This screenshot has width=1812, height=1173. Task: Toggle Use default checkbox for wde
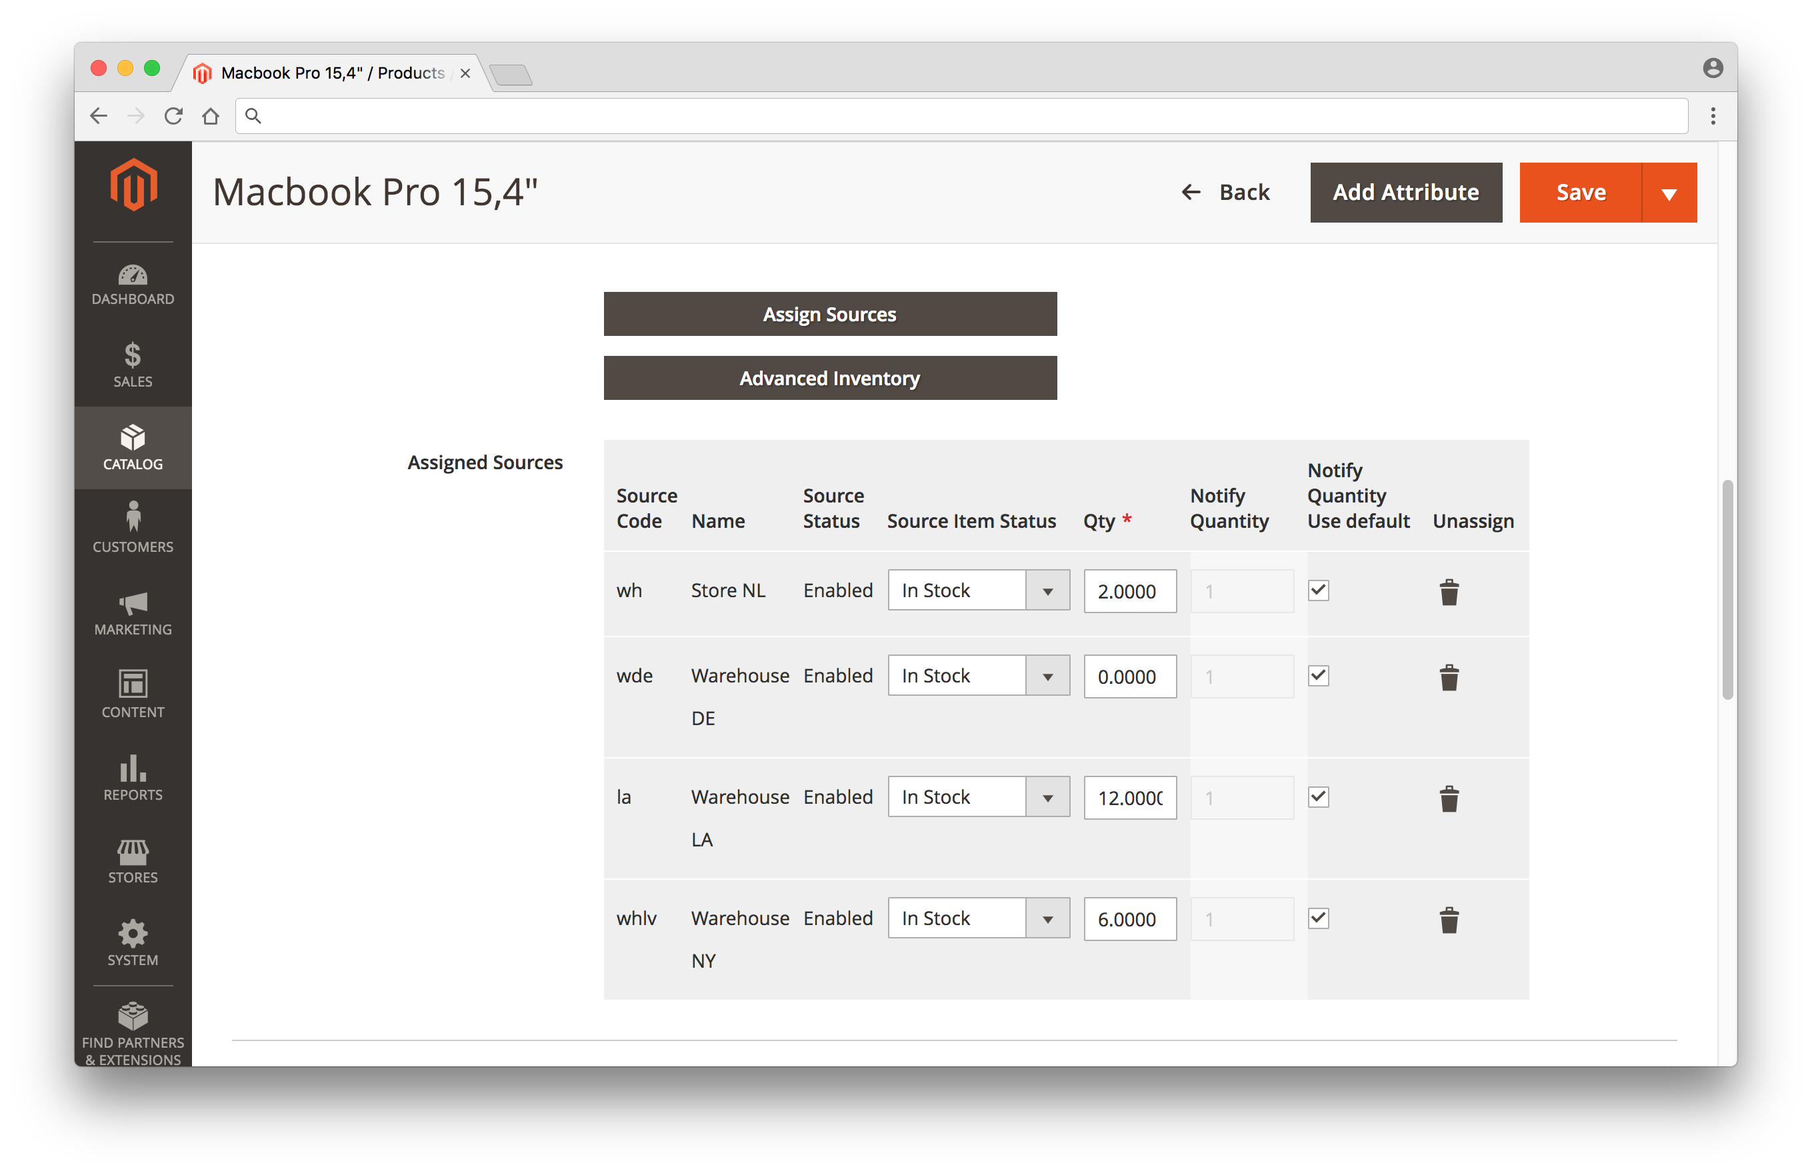tap(1319, 675)
